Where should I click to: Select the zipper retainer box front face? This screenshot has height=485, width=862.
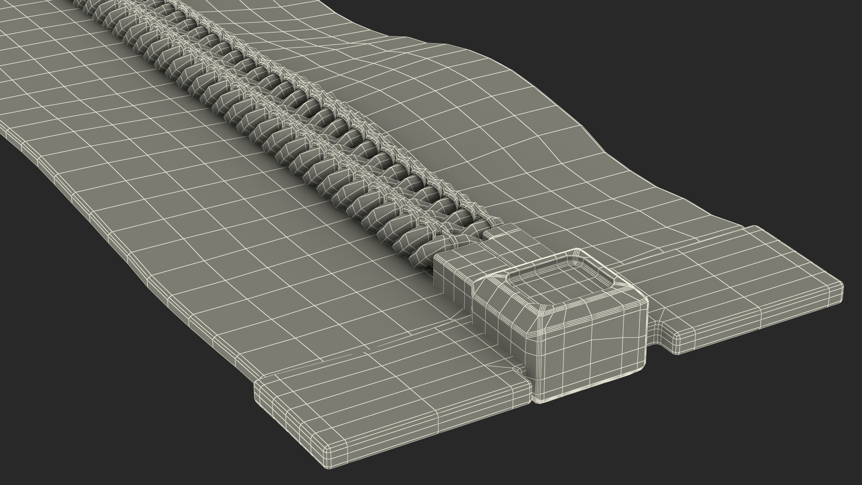593,355
